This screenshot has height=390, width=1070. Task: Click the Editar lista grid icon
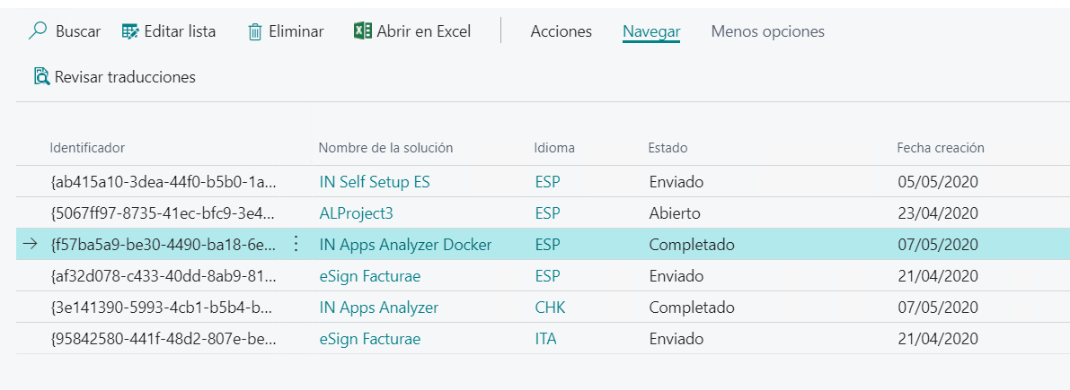coord(130,31)
